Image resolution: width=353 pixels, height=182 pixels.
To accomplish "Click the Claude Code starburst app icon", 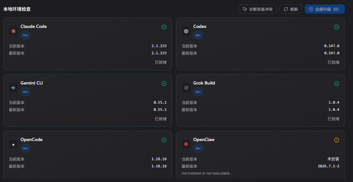I will click(x=13, y=31).
